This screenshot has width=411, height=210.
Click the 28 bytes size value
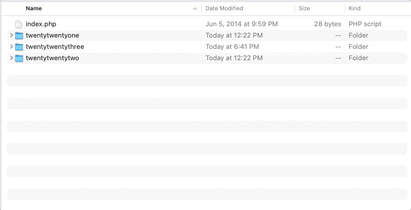coord(328,24)
